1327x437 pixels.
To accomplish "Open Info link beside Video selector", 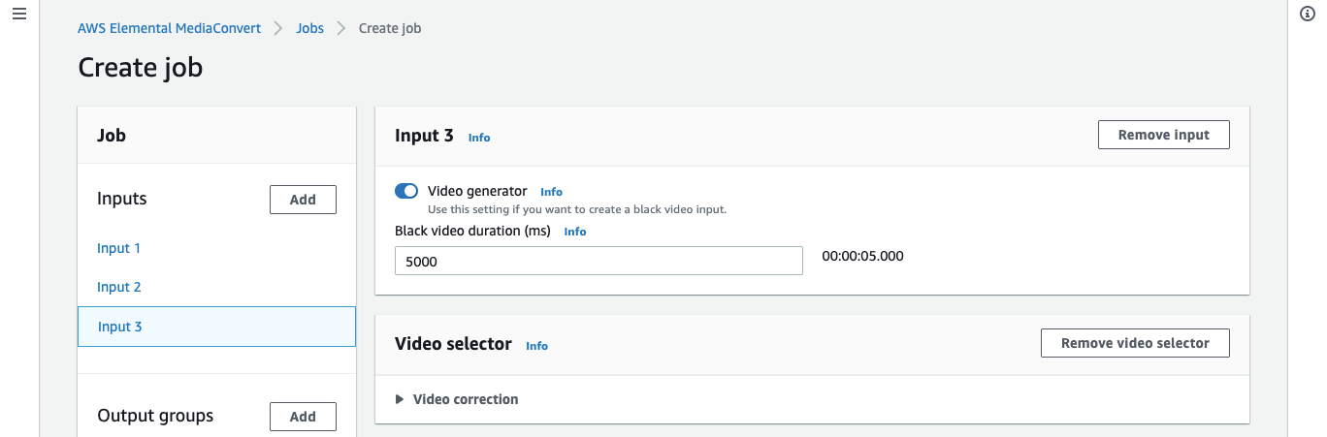I will pos(536,346).
